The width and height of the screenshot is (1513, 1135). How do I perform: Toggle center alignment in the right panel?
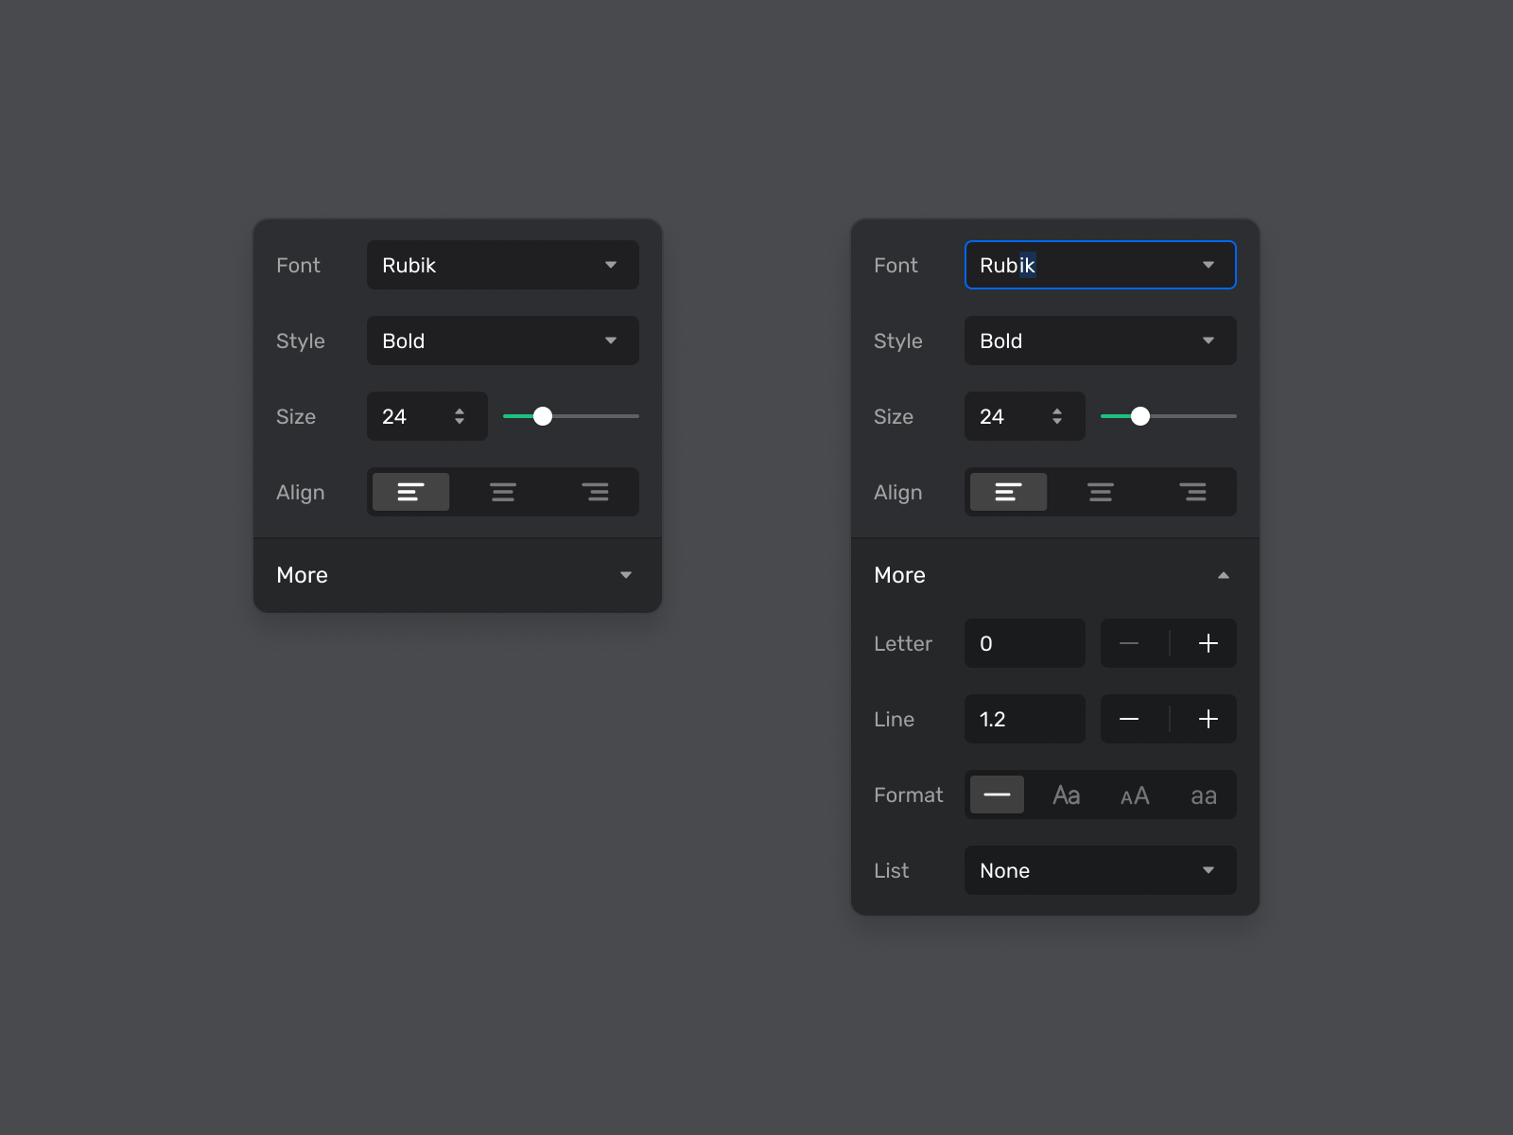(x=1101, y=492)
